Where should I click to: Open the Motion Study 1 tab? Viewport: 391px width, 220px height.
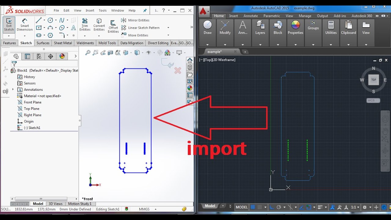click(x=80, y=204)
